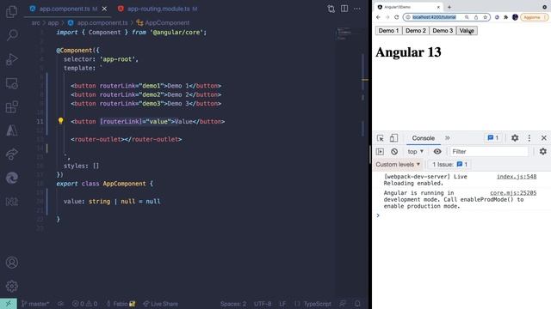Screen dimensions: 551x309
Task: Open console settings gear next to Filter
Action: pos(543,151)
